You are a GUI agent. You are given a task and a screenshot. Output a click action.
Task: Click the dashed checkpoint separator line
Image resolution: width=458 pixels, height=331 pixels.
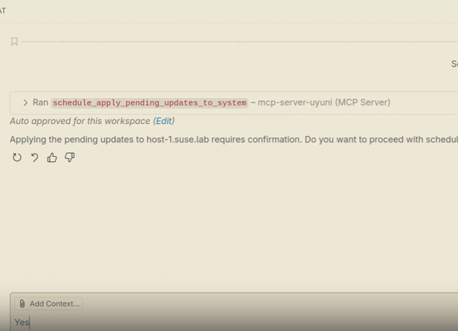(x=229, y=41)
